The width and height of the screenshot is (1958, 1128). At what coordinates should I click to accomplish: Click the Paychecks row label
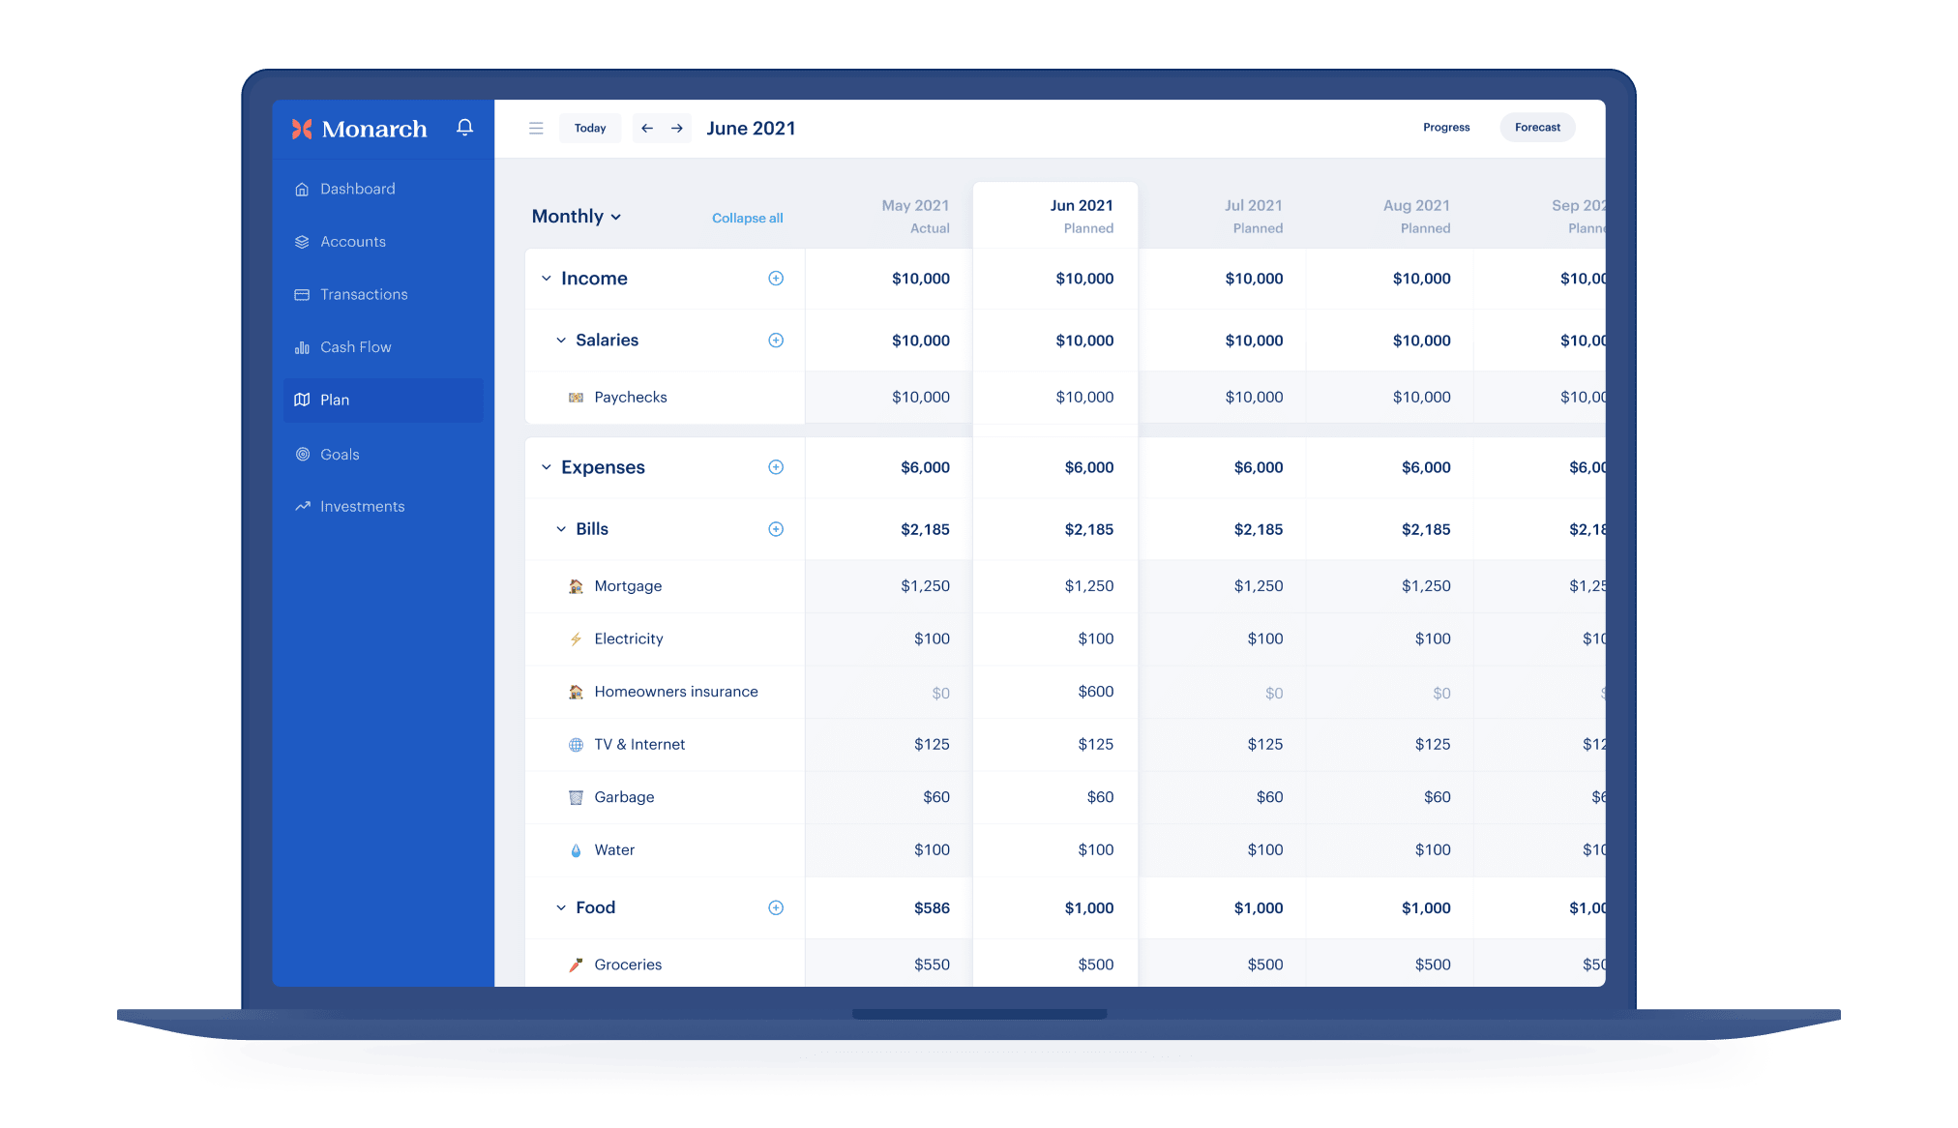tap(631, 398)
